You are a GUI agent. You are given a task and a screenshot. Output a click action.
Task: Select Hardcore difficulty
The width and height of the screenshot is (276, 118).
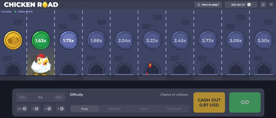pos(174,109)
